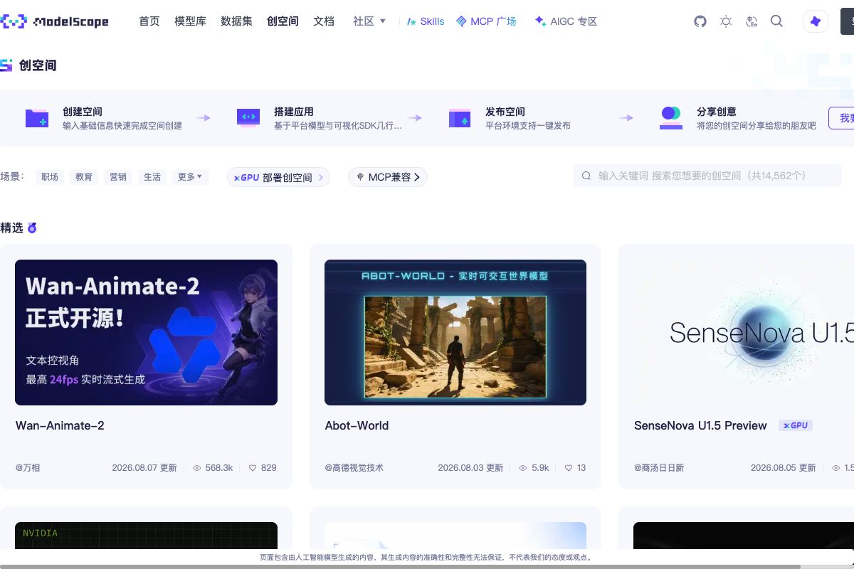Open the MCP兼容 filter chip

(x=388, y=177)
